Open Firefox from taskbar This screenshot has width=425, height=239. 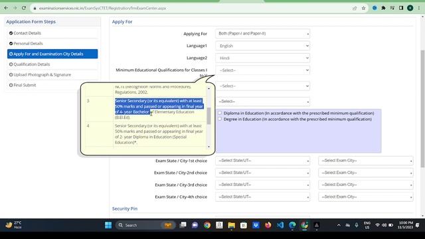point(268,225)
